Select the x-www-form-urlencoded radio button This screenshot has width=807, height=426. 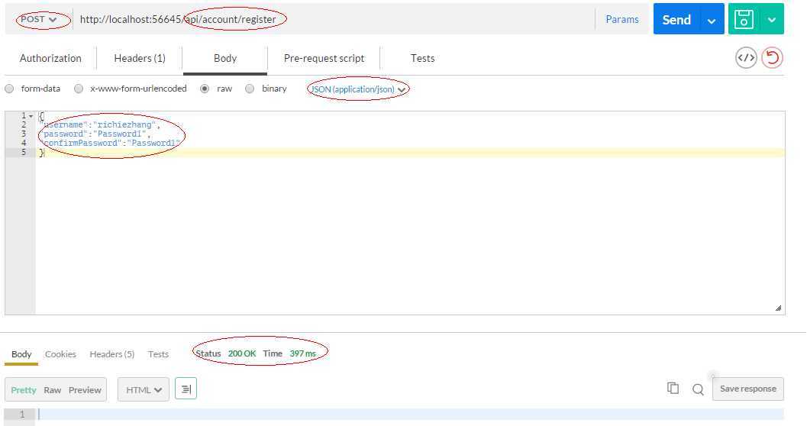pos(78,89)
